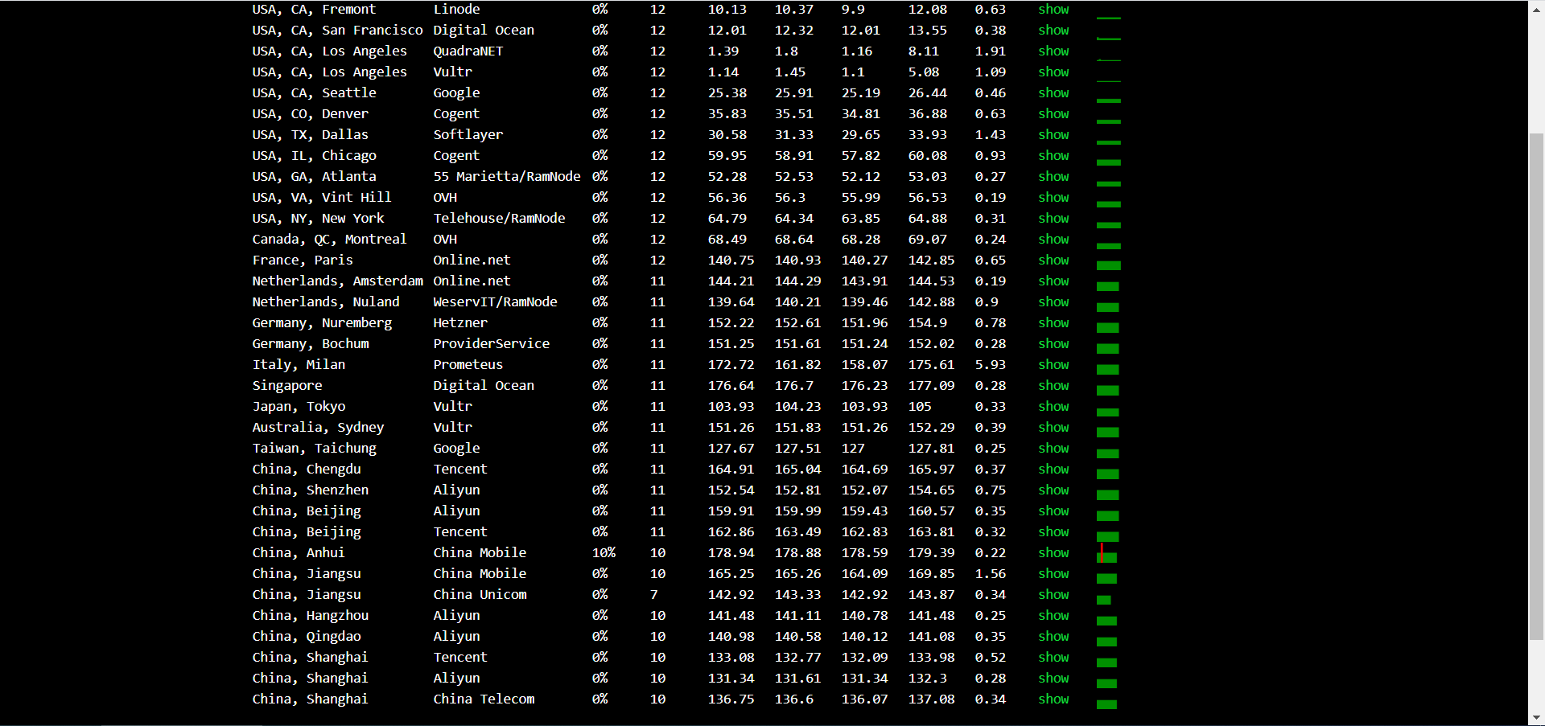This screenshot has width=1545, height=726.
Task: Select the '10%' loss value
Action: [604, 553]
